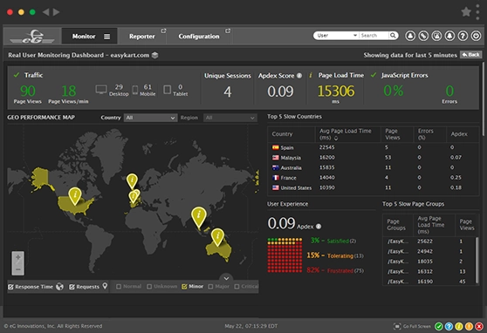Click the Satisfied (2) legend link

click(x=341, y=241)
